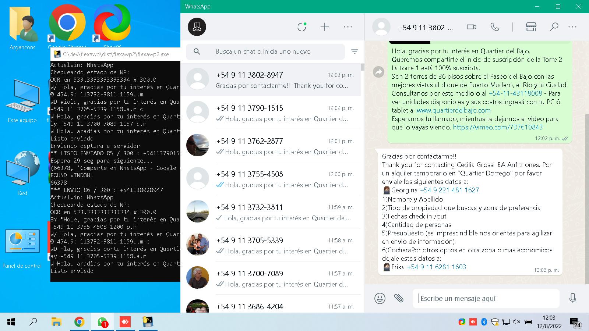Open the www.quartierdelbajo.com link
This screenshot has width=589, height=331.
(x=454, y=110)
